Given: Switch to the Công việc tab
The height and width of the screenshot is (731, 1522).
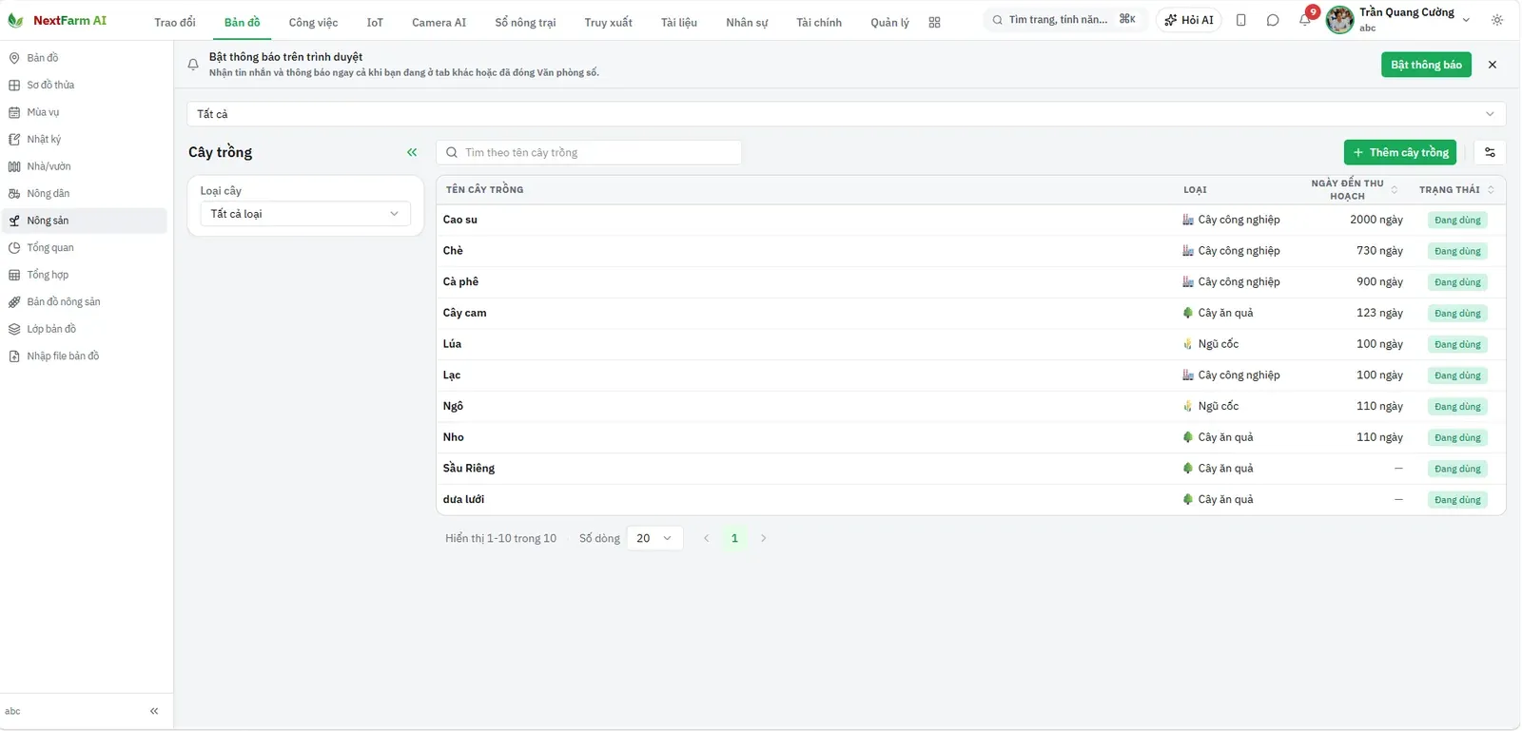Looking at the screenshot, I should pos(313,22).
